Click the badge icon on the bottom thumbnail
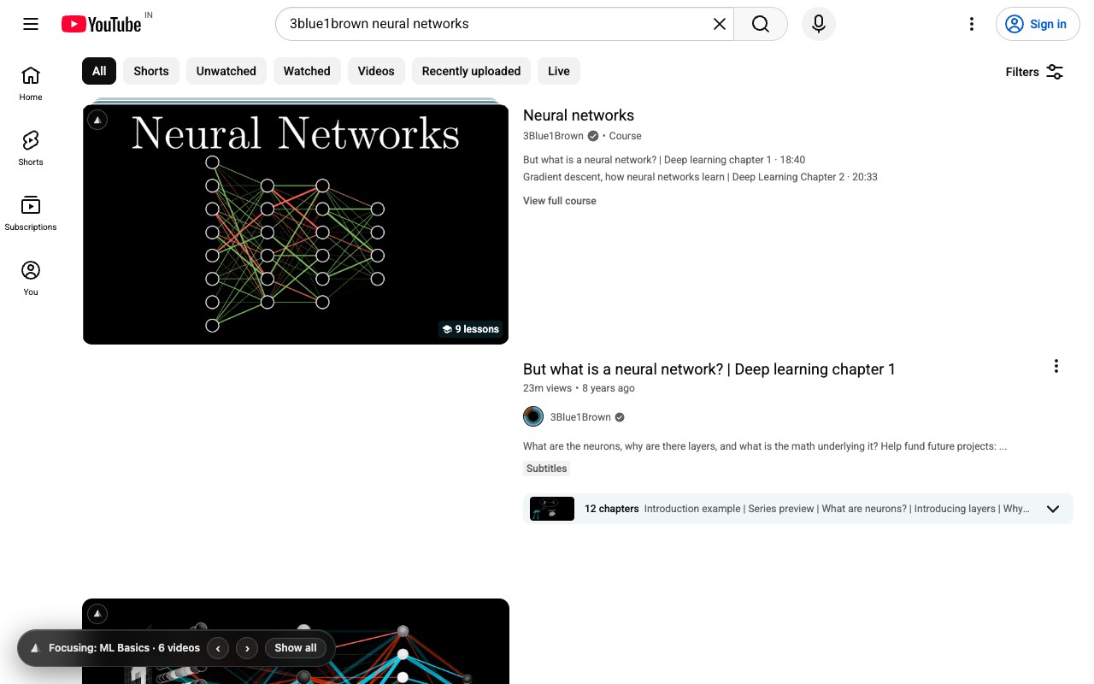 point(97,614)
